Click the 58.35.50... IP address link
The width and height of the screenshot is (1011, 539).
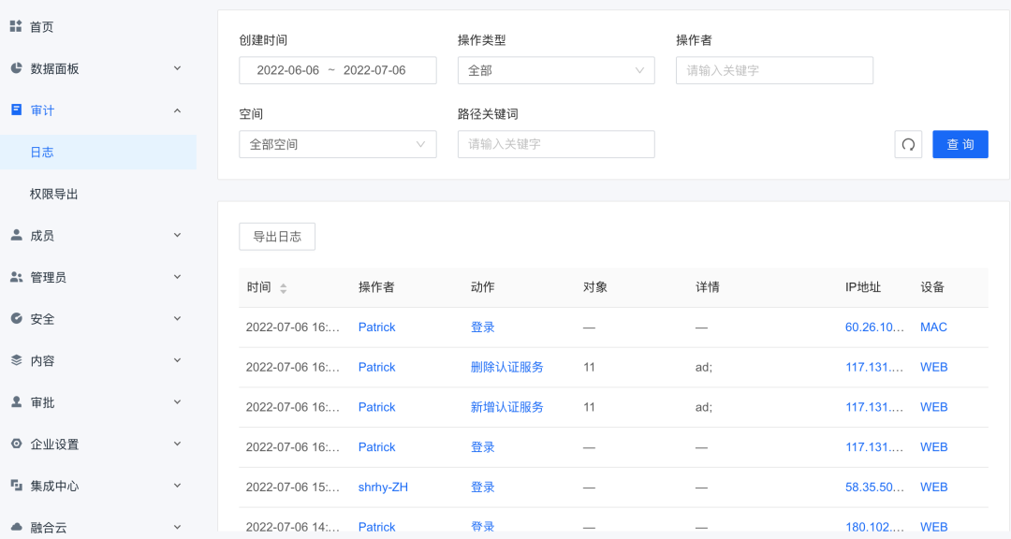(874, 487)
